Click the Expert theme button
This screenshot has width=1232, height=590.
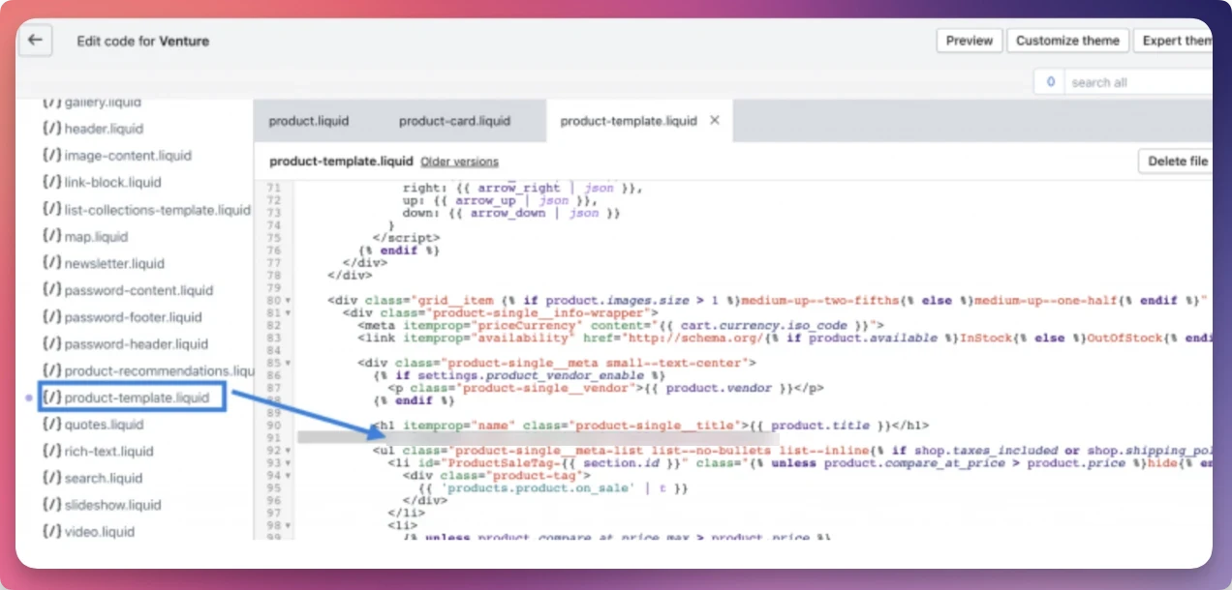pos(1174,41)
